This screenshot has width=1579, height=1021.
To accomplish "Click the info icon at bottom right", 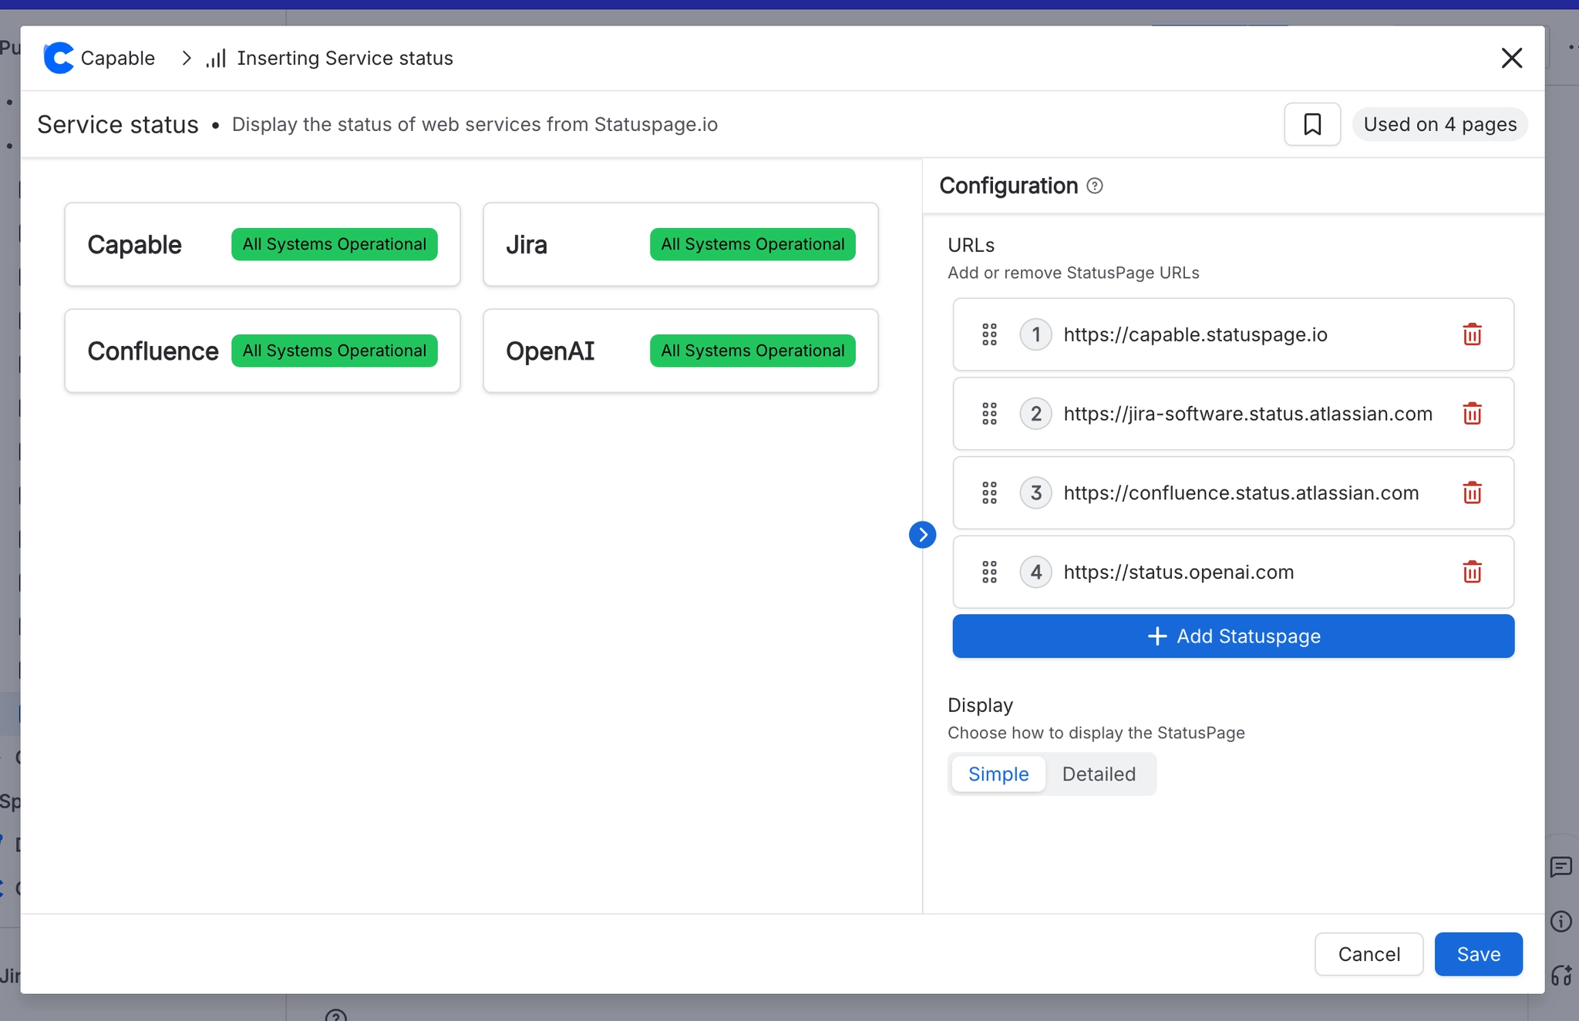I will coord(1562,921).
